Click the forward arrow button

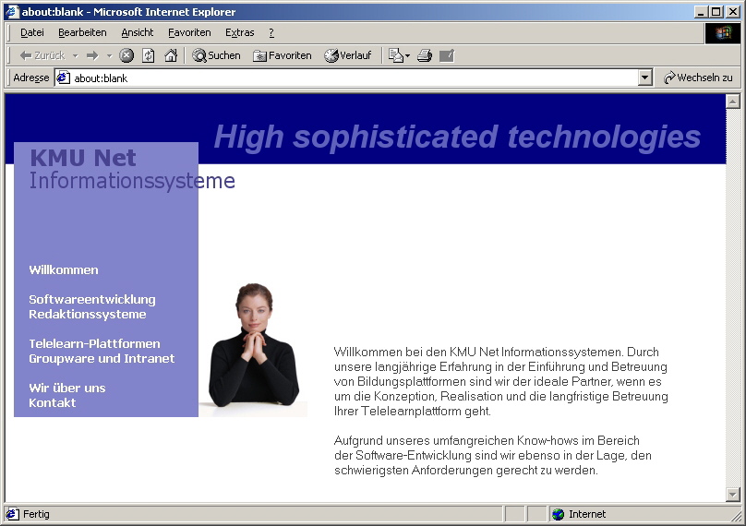(x=92, y=55)
